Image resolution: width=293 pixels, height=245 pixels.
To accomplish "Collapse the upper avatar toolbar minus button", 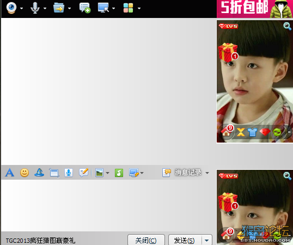I will tap(289, 132).
